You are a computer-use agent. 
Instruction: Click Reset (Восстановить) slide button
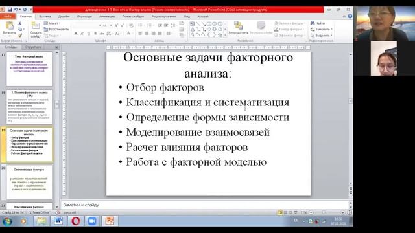[x=56, y=29]
